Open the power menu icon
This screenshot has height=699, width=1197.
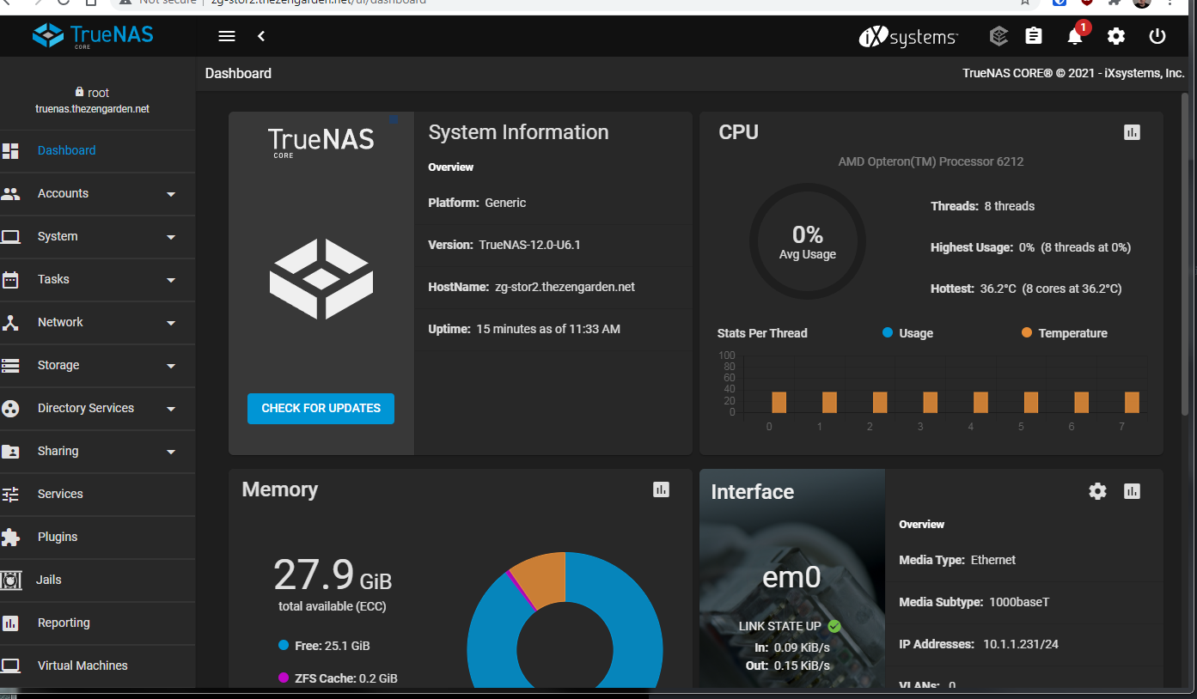point(1157,36)
